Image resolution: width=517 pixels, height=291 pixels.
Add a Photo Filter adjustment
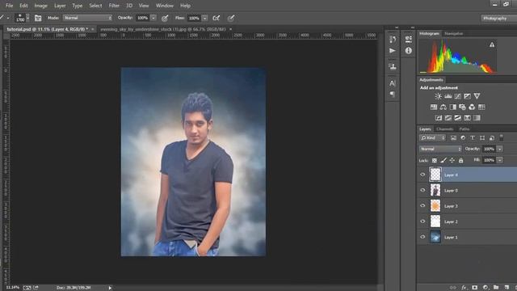click(462, 107)
